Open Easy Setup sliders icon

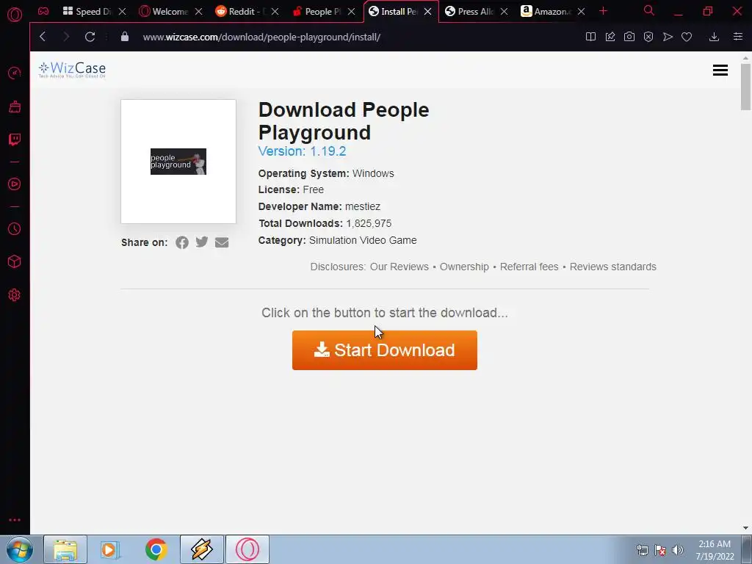click(738, 37)
